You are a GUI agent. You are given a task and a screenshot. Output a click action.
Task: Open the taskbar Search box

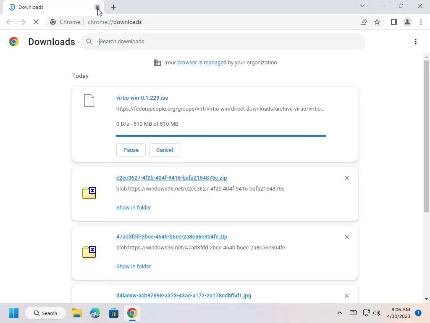(x=45, y=313)
